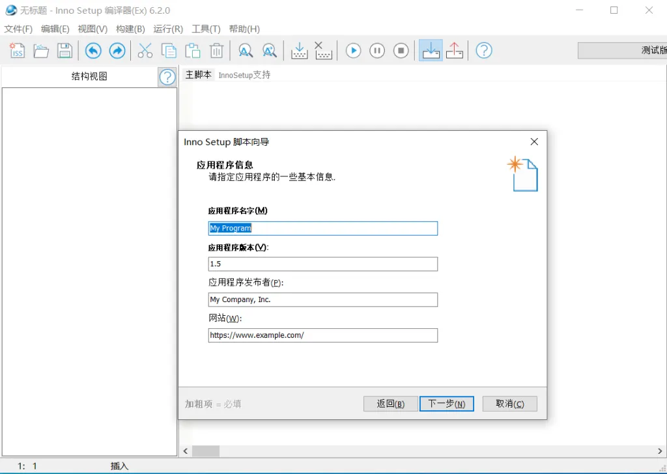Cancel the wizard with 取消(C)
Viewport: 667px width, 474px height.
pyautogui.click(x=509, y=404)
